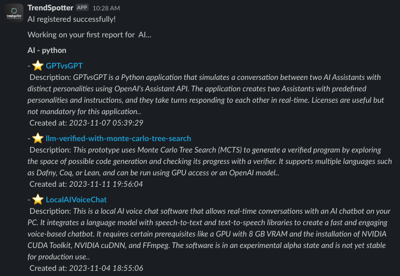This screenshot has height=276, width=400.
Task: Click the star emoji beside llm-verified-with-monte-carlo-tree-search
Action: (x=38, y=138)
